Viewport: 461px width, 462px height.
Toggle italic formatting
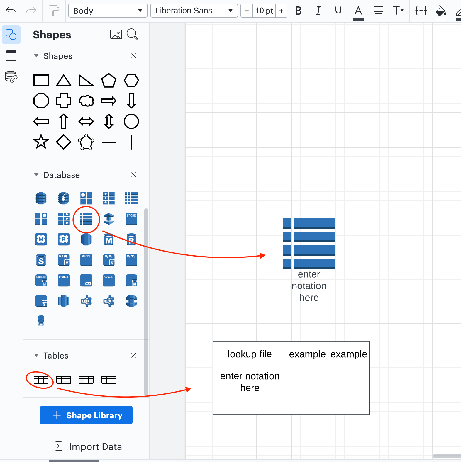coord(318,11)
